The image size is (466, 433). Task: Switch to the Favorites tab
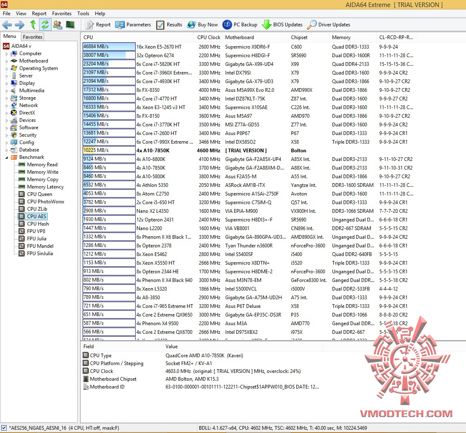click(33, 37)
